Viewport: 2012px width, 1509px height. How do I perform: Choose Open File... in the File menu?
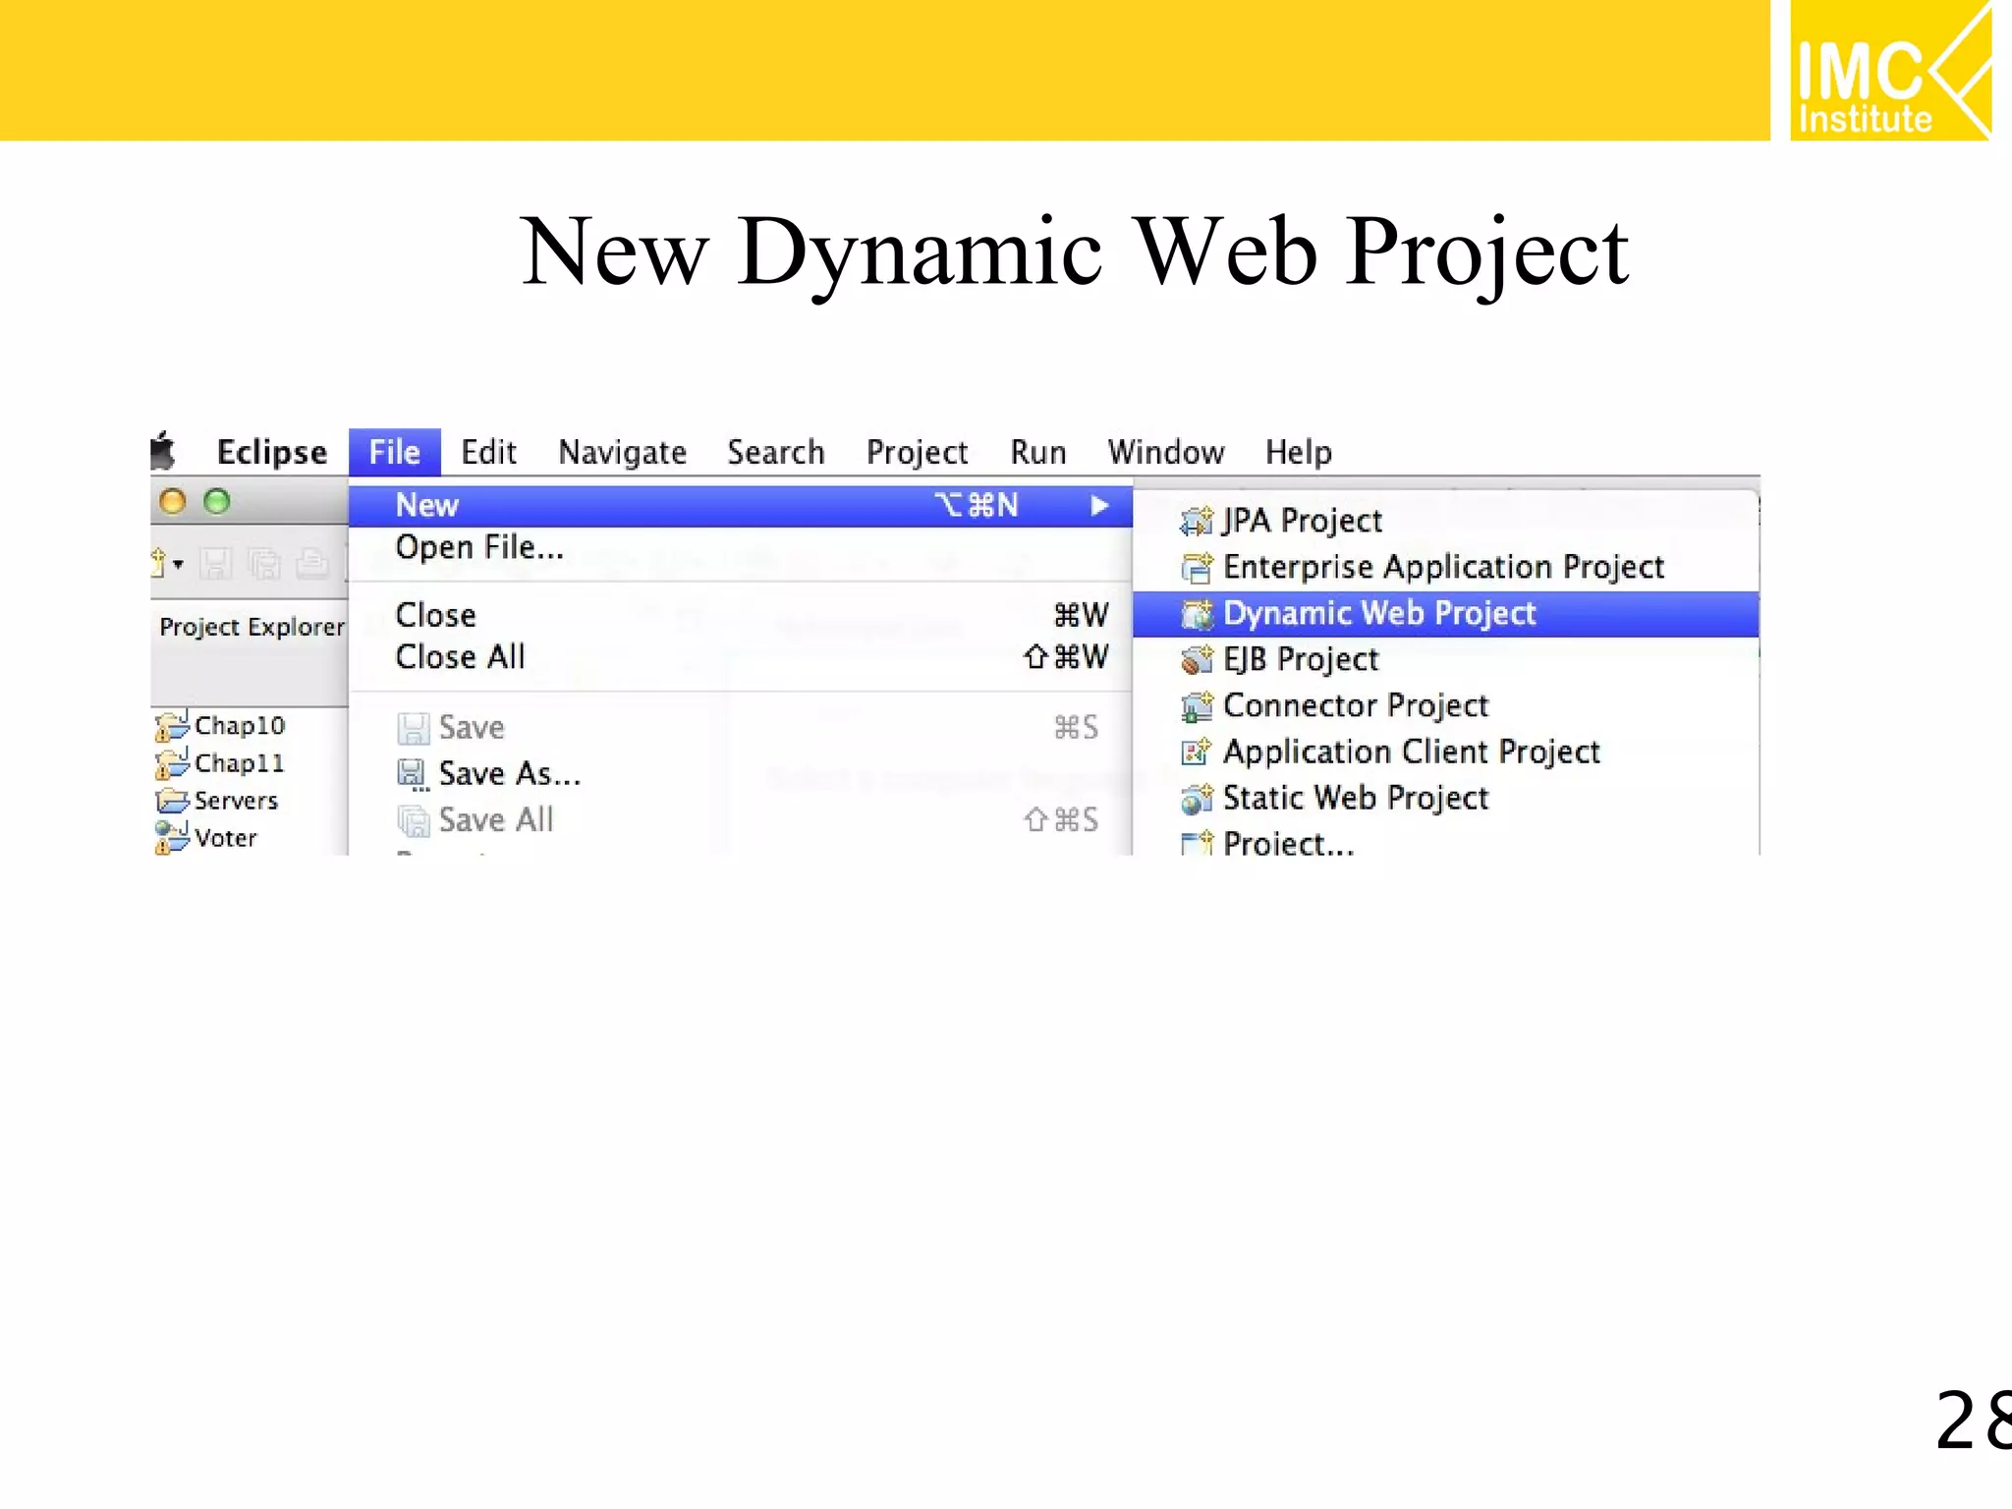[741, 547]
